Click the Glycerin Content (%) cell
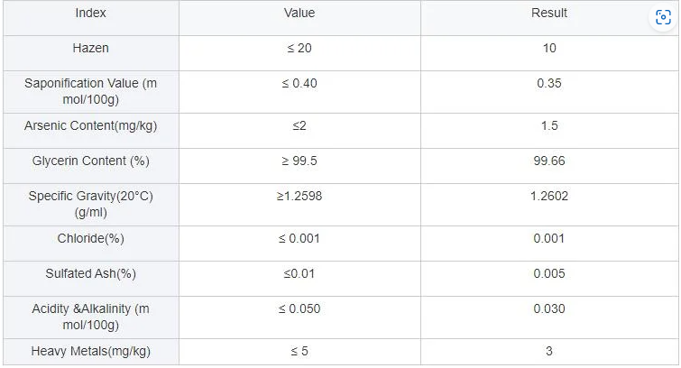 coord(91,166)
